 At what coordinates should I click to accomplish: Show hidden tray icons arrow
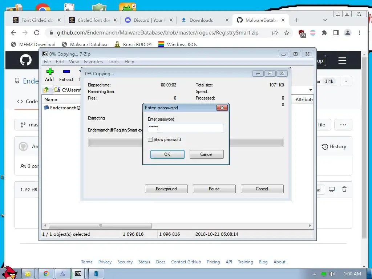pyautogui.click(x=315, y=274)
